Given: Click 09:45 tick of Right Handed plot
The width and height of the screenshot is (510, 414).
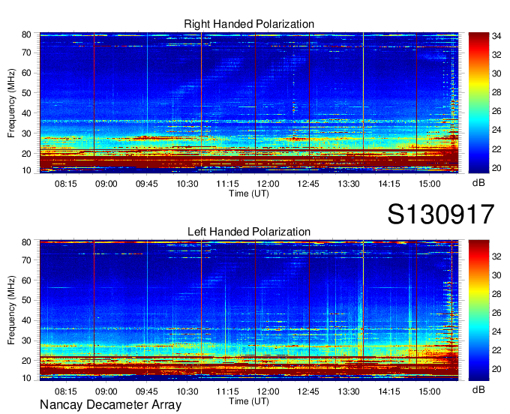Looking at the screenshot, I should coord(147,184).
